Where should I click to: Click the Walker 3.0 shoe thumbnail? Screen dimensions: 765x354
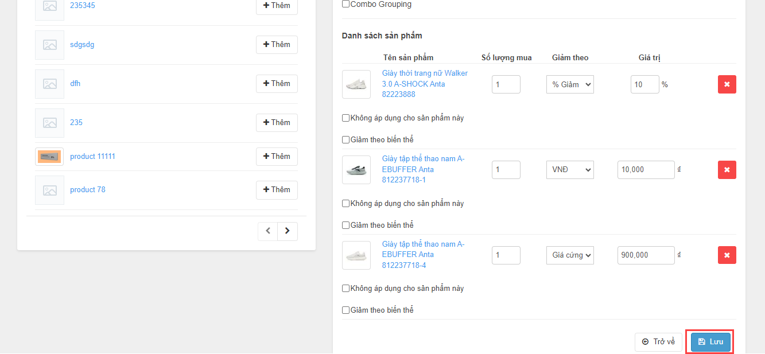(356, 84)
